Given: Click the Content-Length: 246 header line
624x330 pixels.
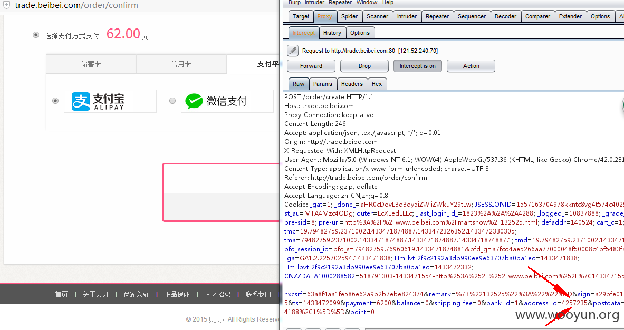Looking at the screenshot, I should (x=315, y=124).
